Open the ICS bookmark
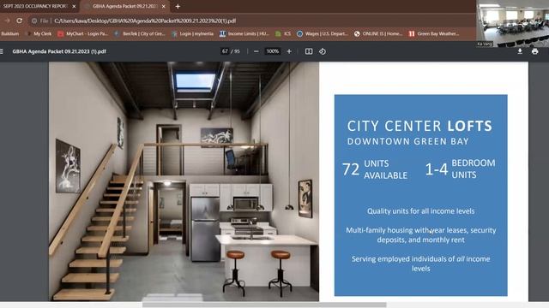 click(283, 34)
